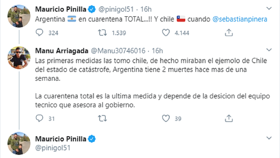Click Mauricio Pinilla's avatar on first tweet
The image size is (280, 158).
click(18, 15)
